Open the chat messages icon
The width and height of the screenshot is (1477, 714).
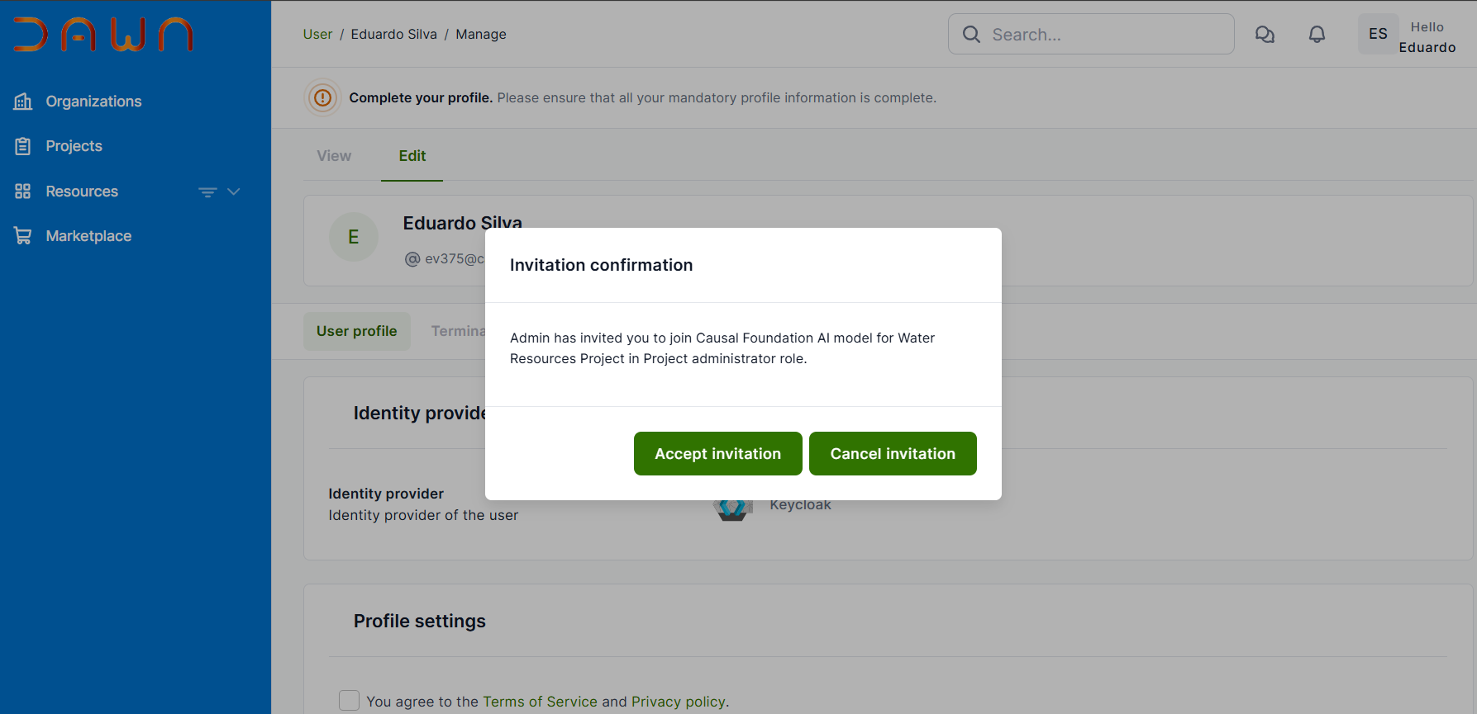click(1265, 35)
